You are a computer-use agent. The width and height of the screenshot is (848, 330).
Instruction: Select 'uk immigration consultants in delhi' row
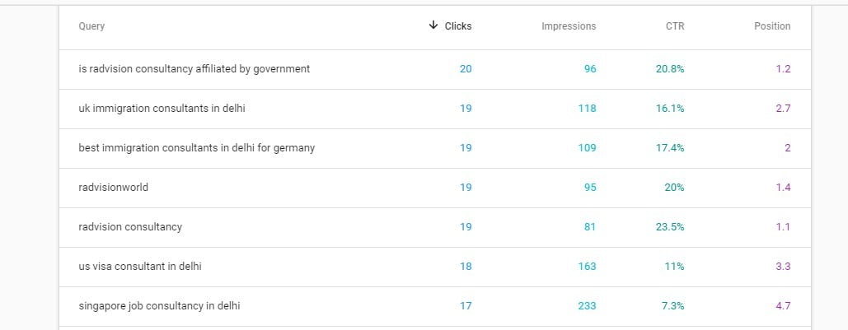click(162, 109)
